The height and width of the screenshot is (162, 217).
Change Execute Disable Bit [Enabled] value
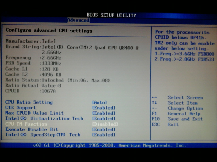point(104,129)
